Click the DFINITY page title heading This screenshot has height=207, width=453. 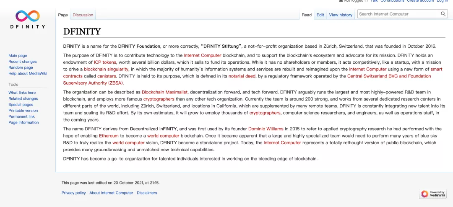82,31
